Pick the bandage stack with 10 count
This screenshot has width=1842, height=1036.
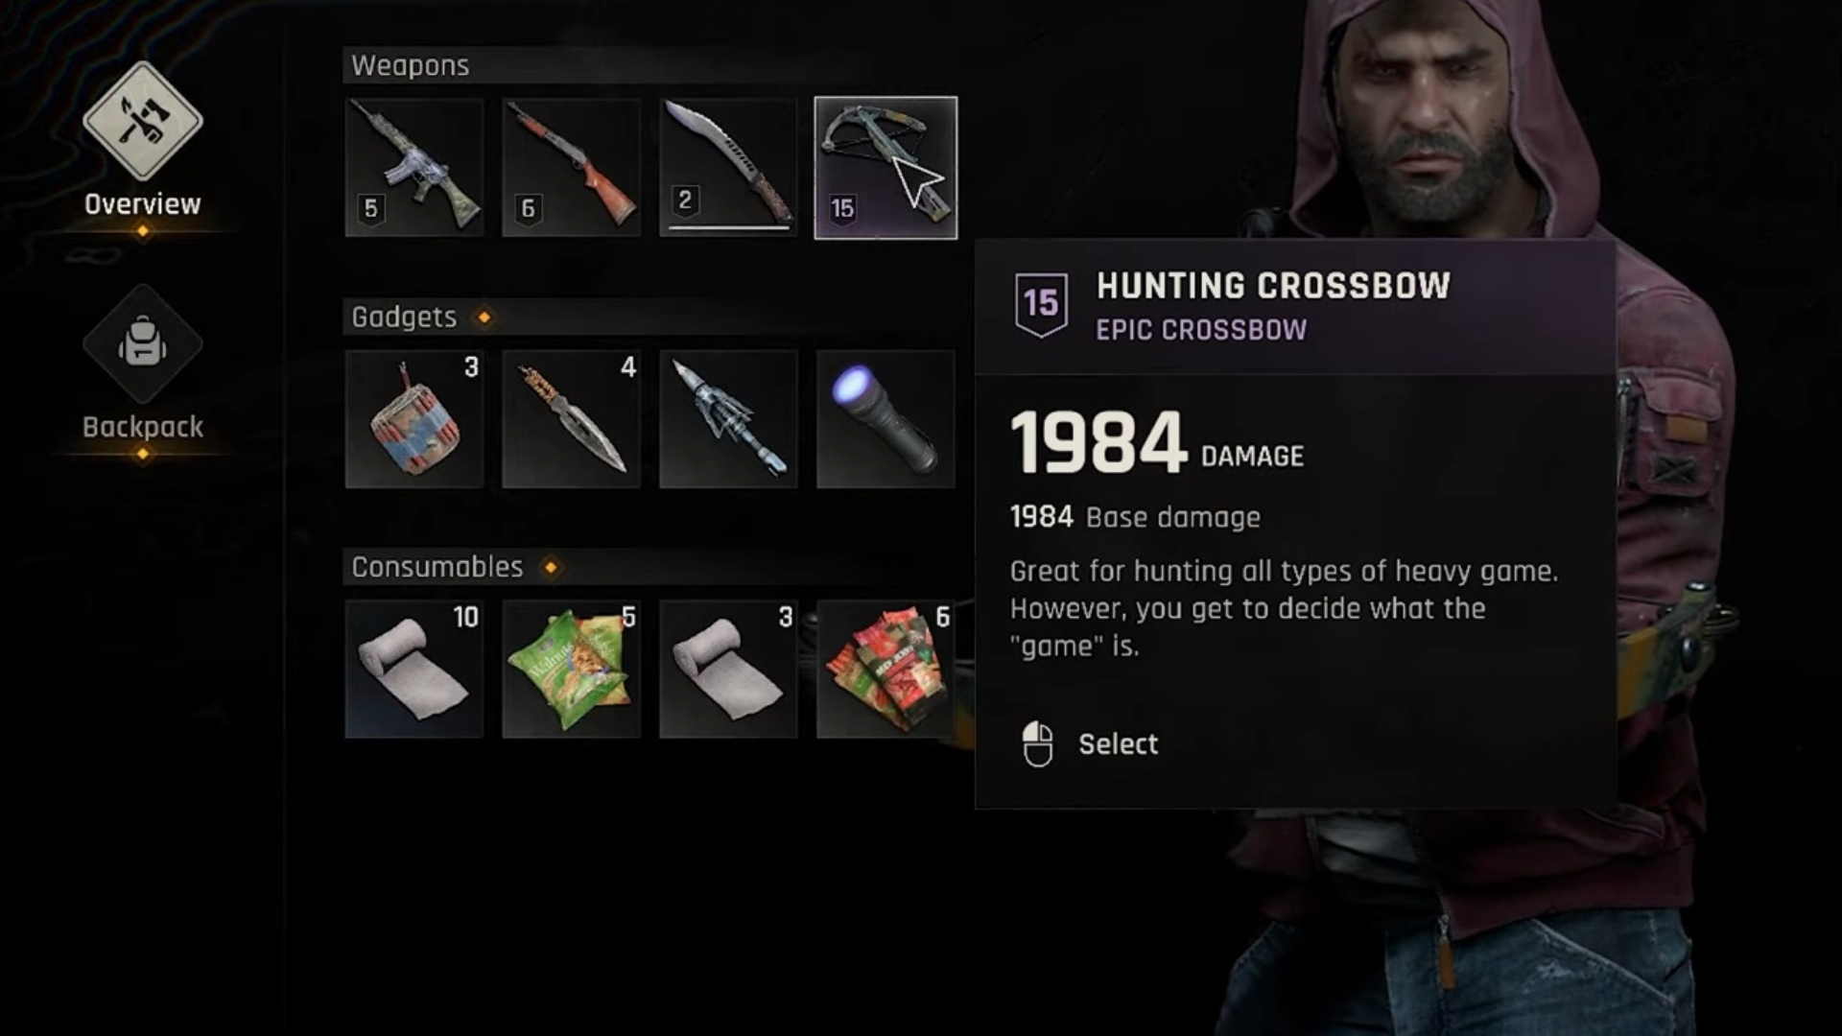pyautogui.click(x=414, y=670)
